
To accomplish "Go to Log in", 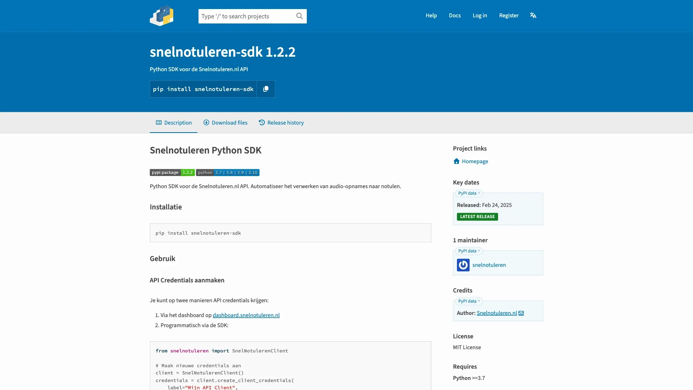I will pos(480,16).
